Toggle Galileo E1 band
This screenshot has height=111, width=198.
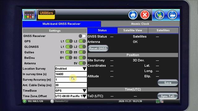tap(69, 52)
